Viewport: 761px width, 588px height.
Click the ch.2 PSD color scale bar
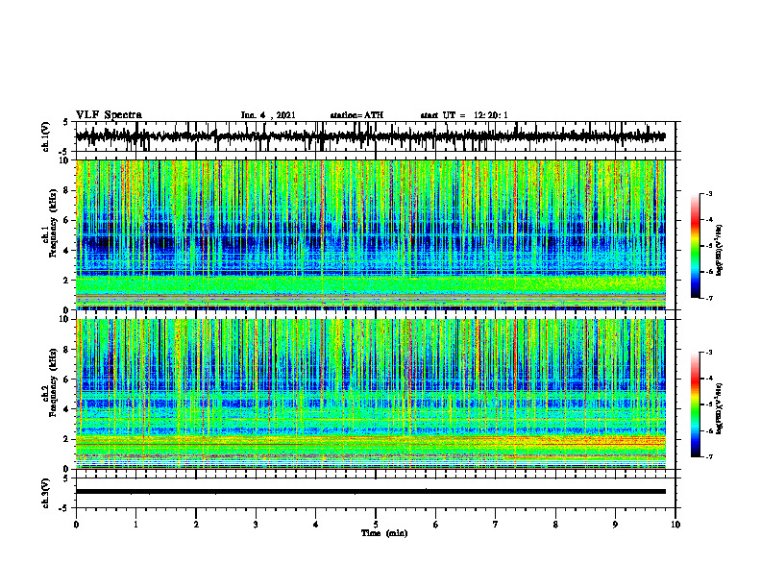(x=696, y=404)
